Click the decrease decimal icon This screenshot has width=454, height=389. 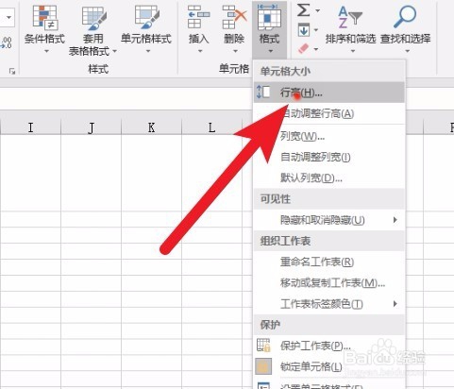pyautogui.click(x=7, y=42)
